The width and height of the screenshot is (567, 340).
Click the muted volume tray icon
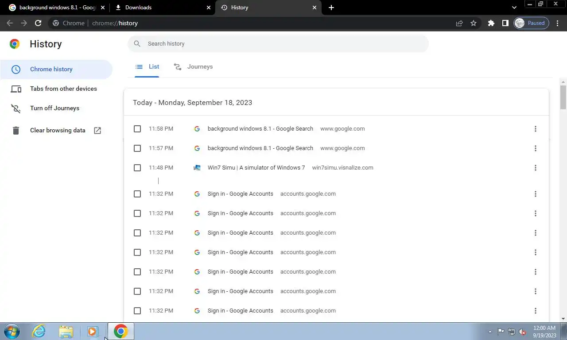[x=522, y=332]
